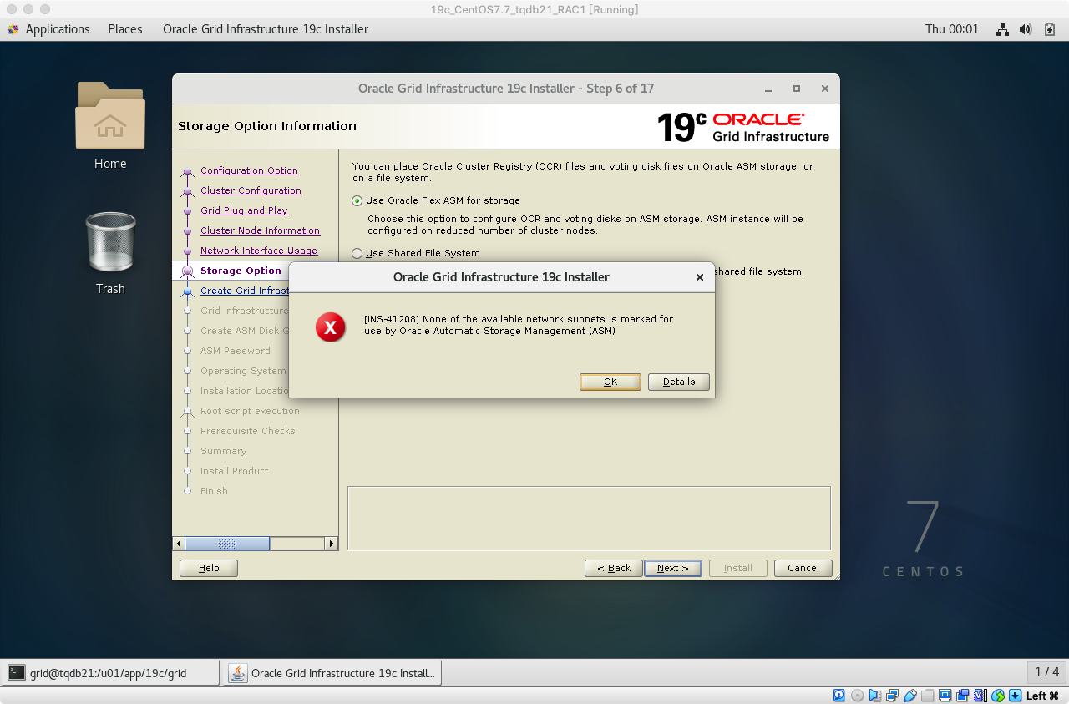
Task: Open Details for the INS-41208 error
Action: [x=679, y=382]
